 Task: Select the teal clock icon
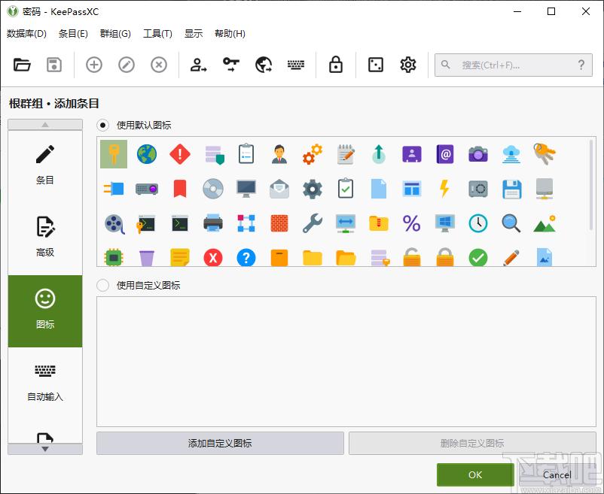point(478,223)
